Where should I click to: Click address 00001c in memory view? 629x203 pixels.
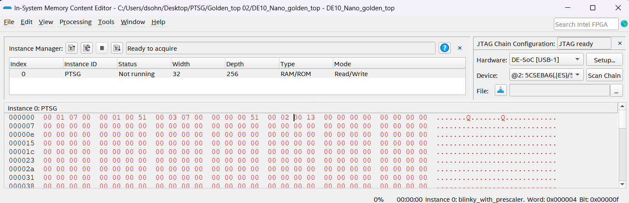click(22, 152)
